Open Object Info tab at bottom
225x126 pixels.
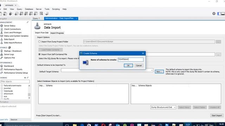[4, 120]
